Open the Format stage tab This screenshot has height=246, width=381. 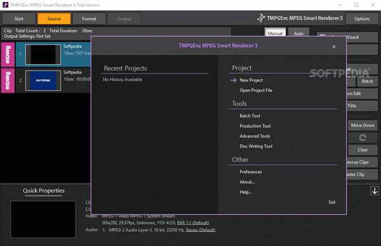pyautogui.click(x=89, y=18)
